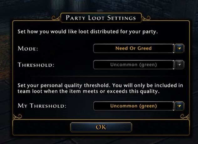Expand the My Threshold dropdown arrow

[179, 106]
